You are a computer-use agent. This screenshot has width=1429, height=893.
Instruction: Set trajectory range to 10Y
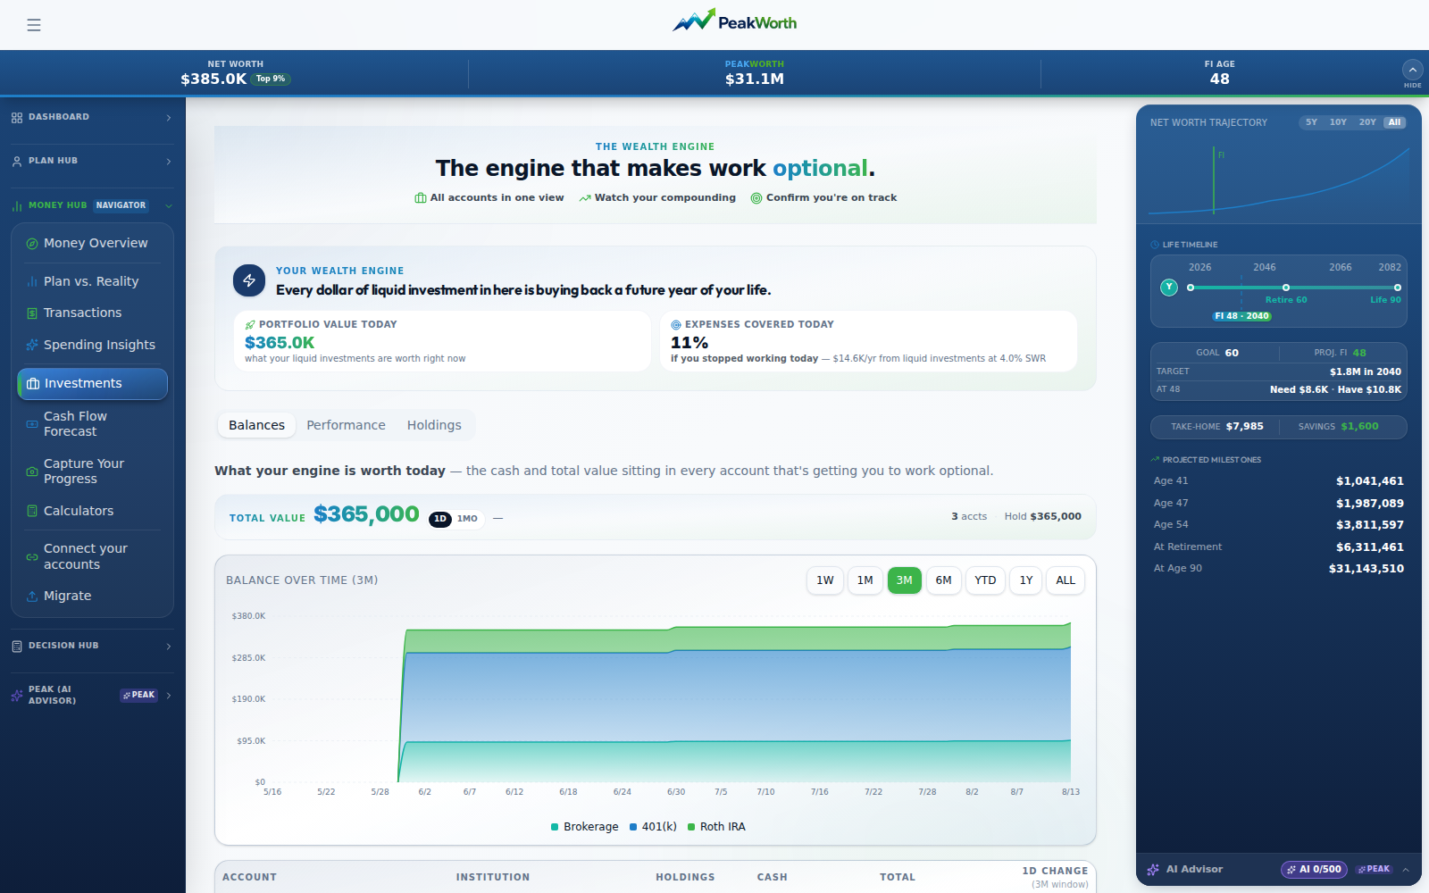coord(1338,122)
